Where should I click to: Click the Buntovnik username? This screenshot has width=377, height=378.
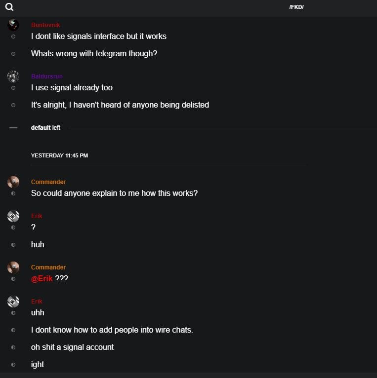[45, 25]
